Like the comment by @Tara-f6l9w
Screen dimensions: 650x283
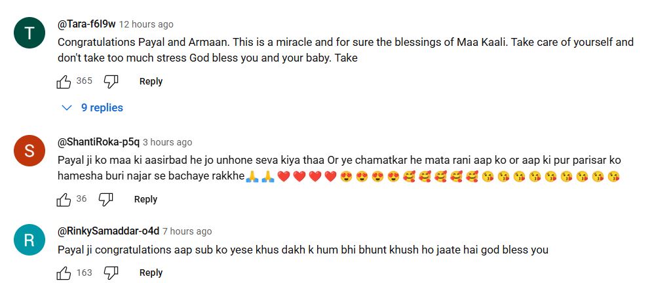pos(64,82)
